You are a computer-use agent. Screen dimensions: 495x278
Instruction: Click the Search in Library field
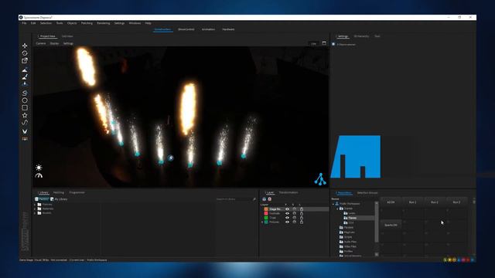[x=234, y=199]
